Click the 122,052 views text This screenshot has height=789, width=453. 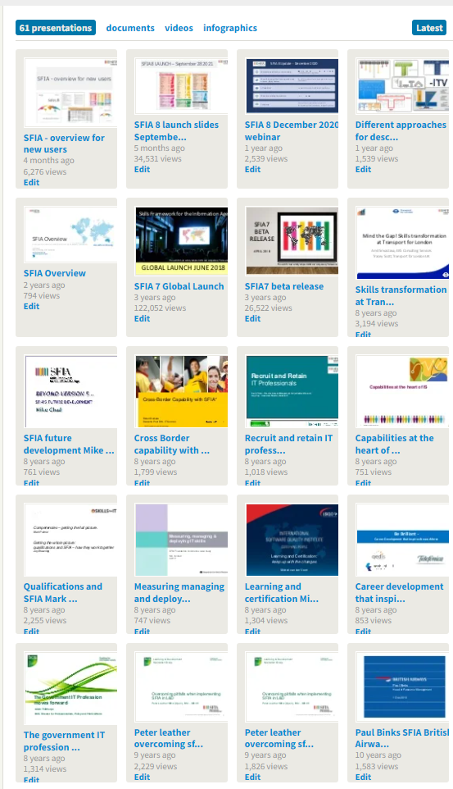160,308
